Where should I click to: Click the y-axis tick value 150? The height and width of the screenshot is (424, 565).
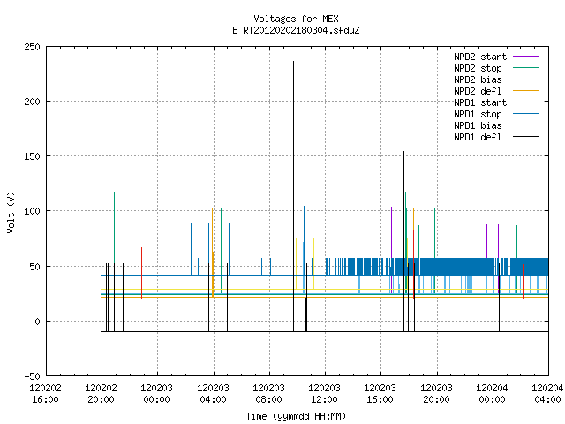32,156
